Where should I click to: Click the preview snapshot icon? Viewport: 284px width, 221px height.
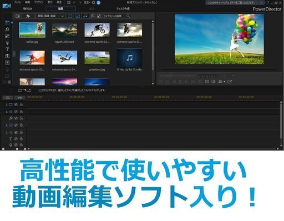click(x=207, y=82)
